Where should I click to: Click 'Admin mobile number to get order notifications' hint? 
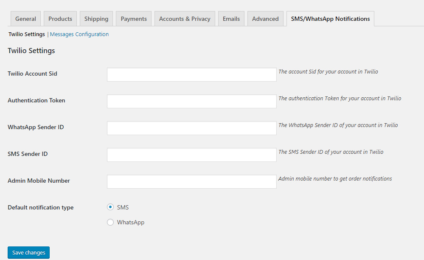(335, 179)
